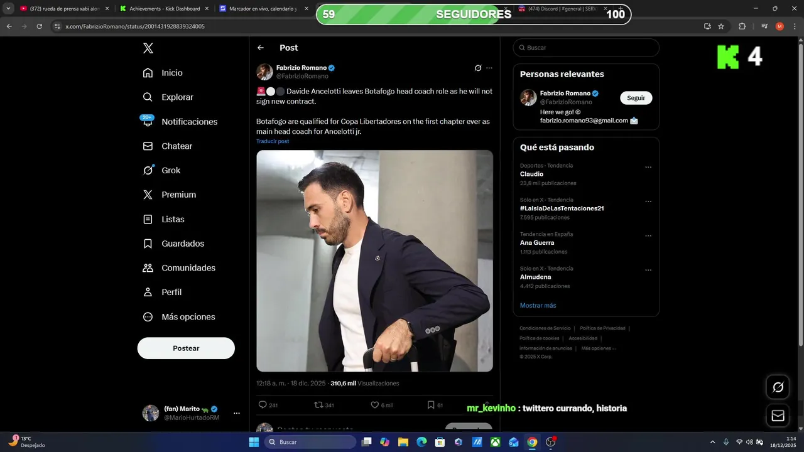Open options dots for Almudena trend

(x=648, y=271)
